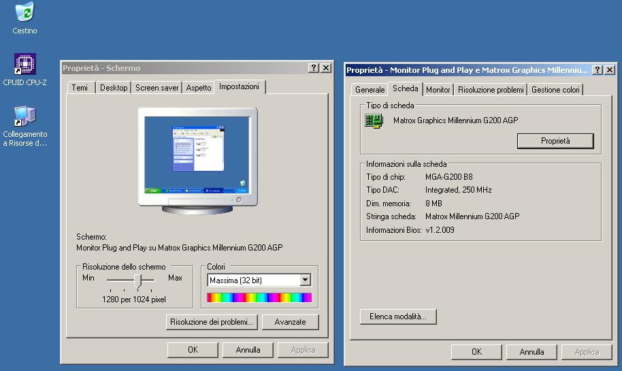This screenshot has height=371, width=622.
Task: Click Annulla in the Monitor properties window
Action: point(531,351)
